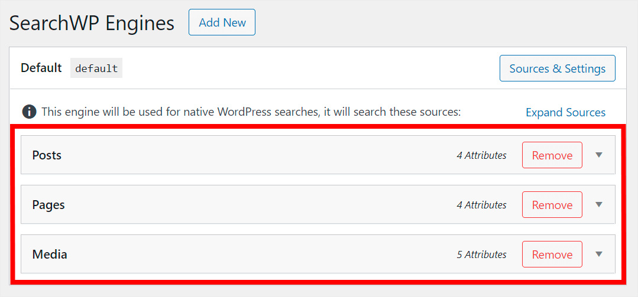
Task: Click the 4 Attributes label for Pages
Action: (x=481, y=205)
